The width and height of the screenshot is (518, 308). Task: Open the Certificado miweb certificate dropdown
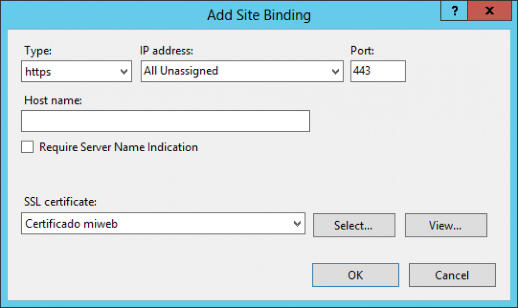163,224
